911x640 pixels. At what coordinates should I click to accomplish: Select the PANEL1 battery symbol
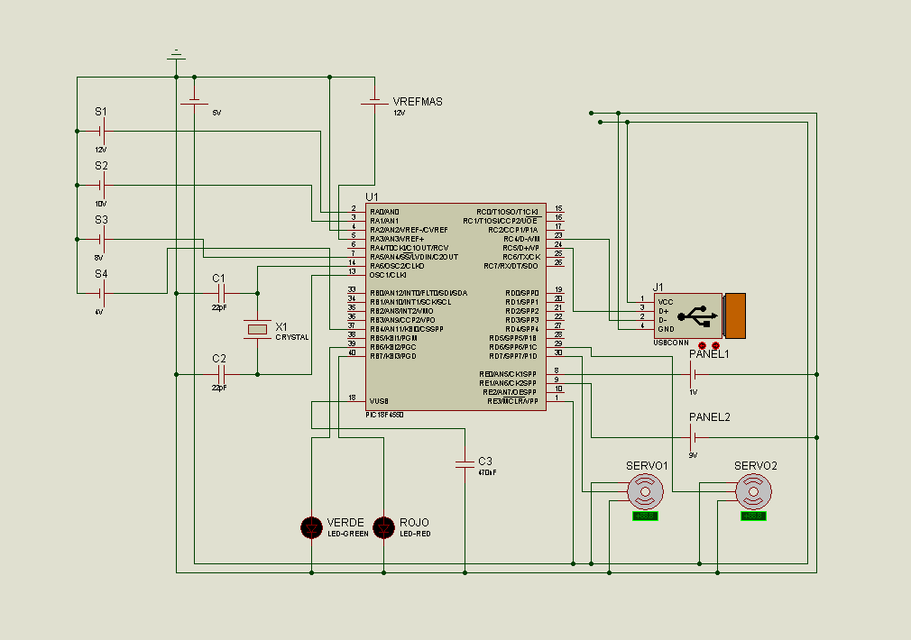point(693,375)
